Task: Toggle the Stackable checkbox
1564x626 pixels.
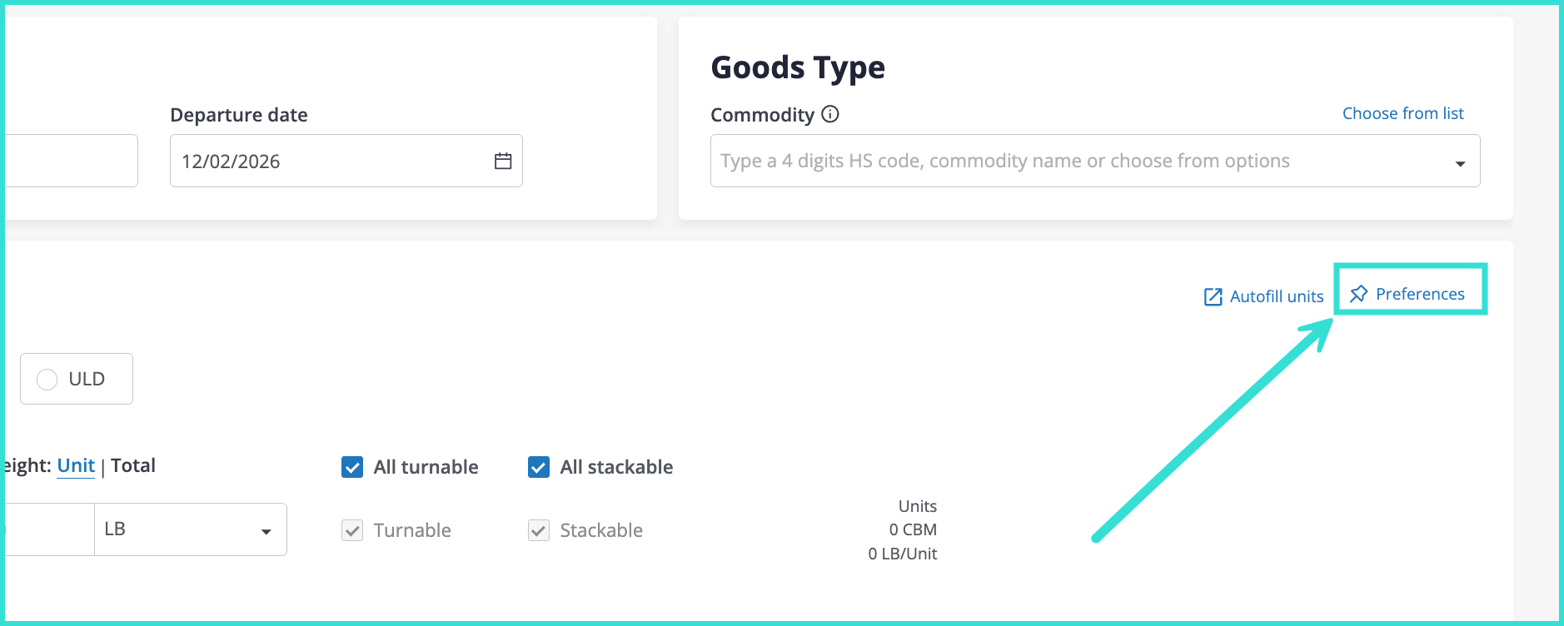Action: [x=539, y=530]
